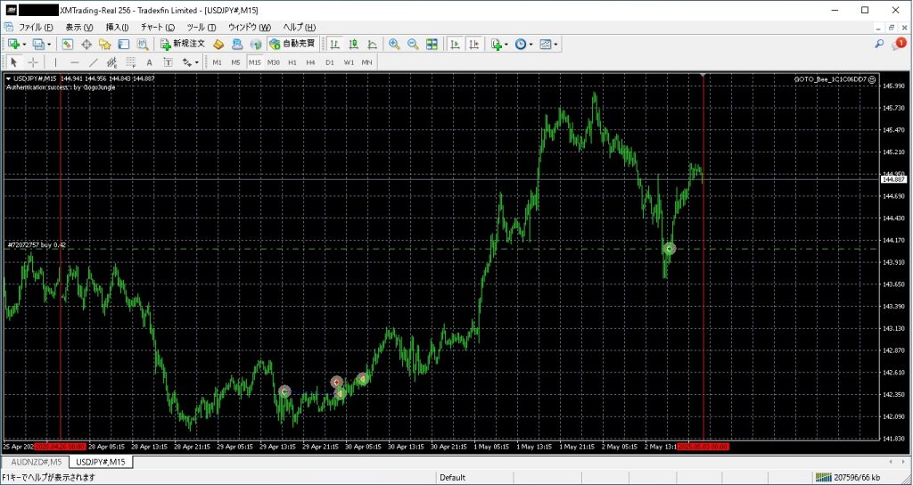Zoom out of the chart

(413, 44)
